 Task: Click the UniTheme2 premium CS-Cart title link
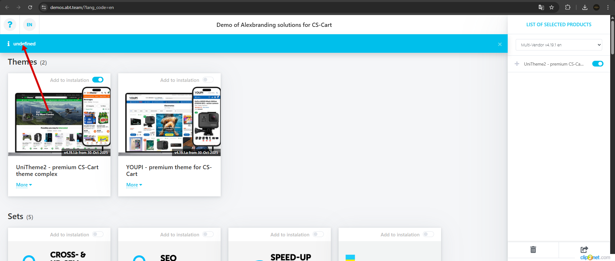point(57,170)
